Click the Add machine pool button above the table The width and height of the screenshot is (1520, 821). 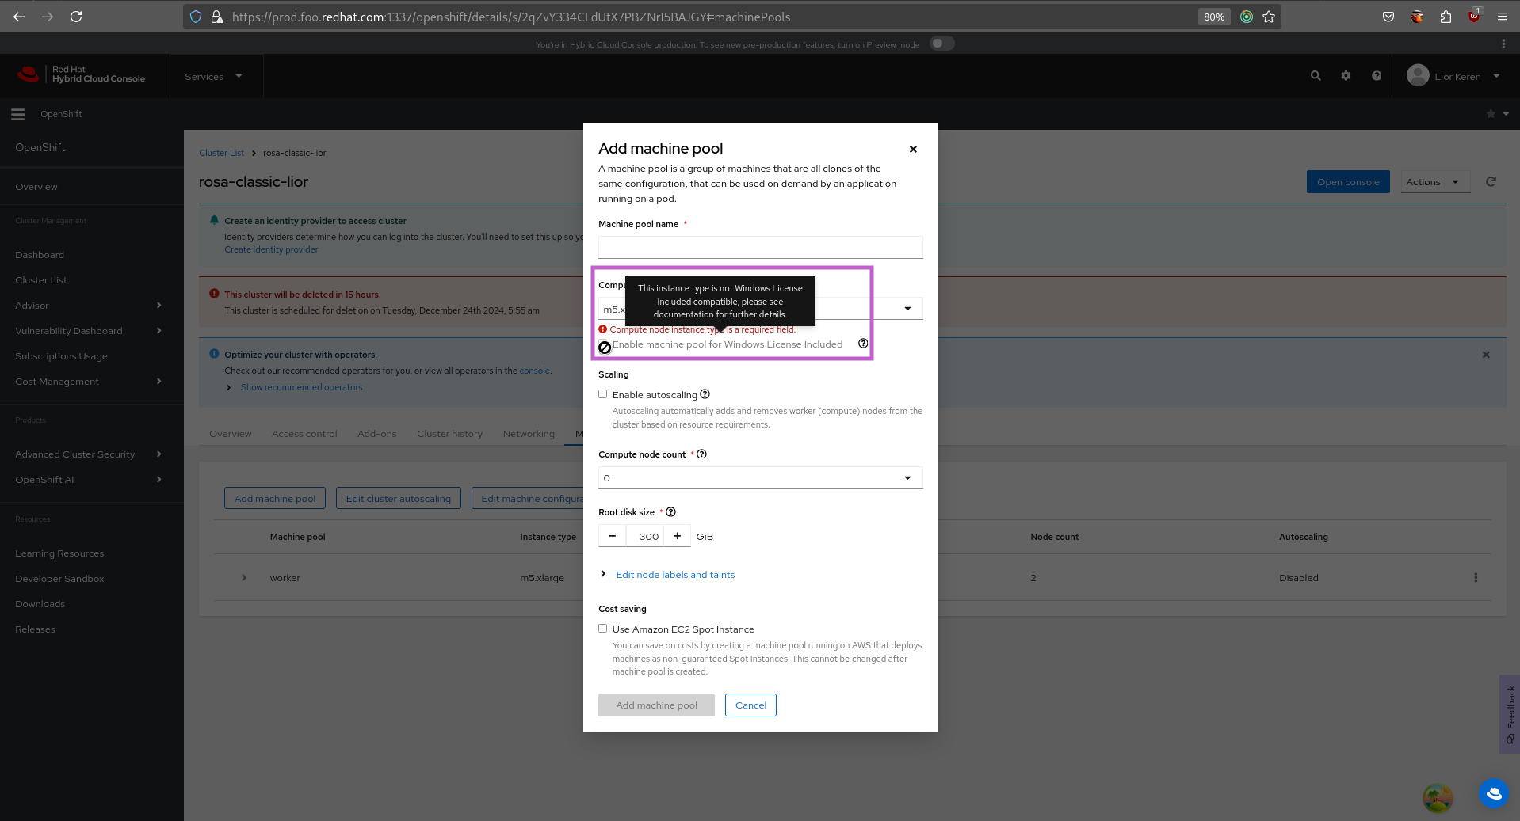click(x=275, y=499)
